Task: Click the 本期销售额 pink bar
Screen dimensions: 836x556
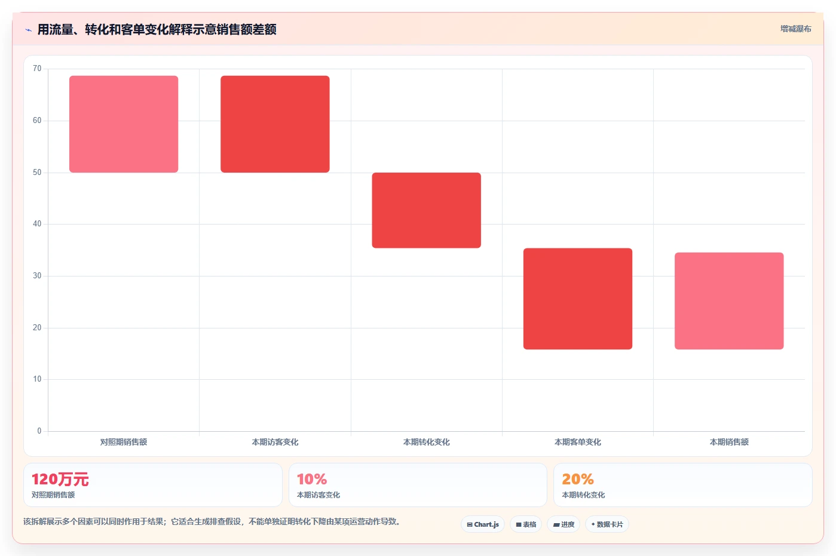Action: 729,301
